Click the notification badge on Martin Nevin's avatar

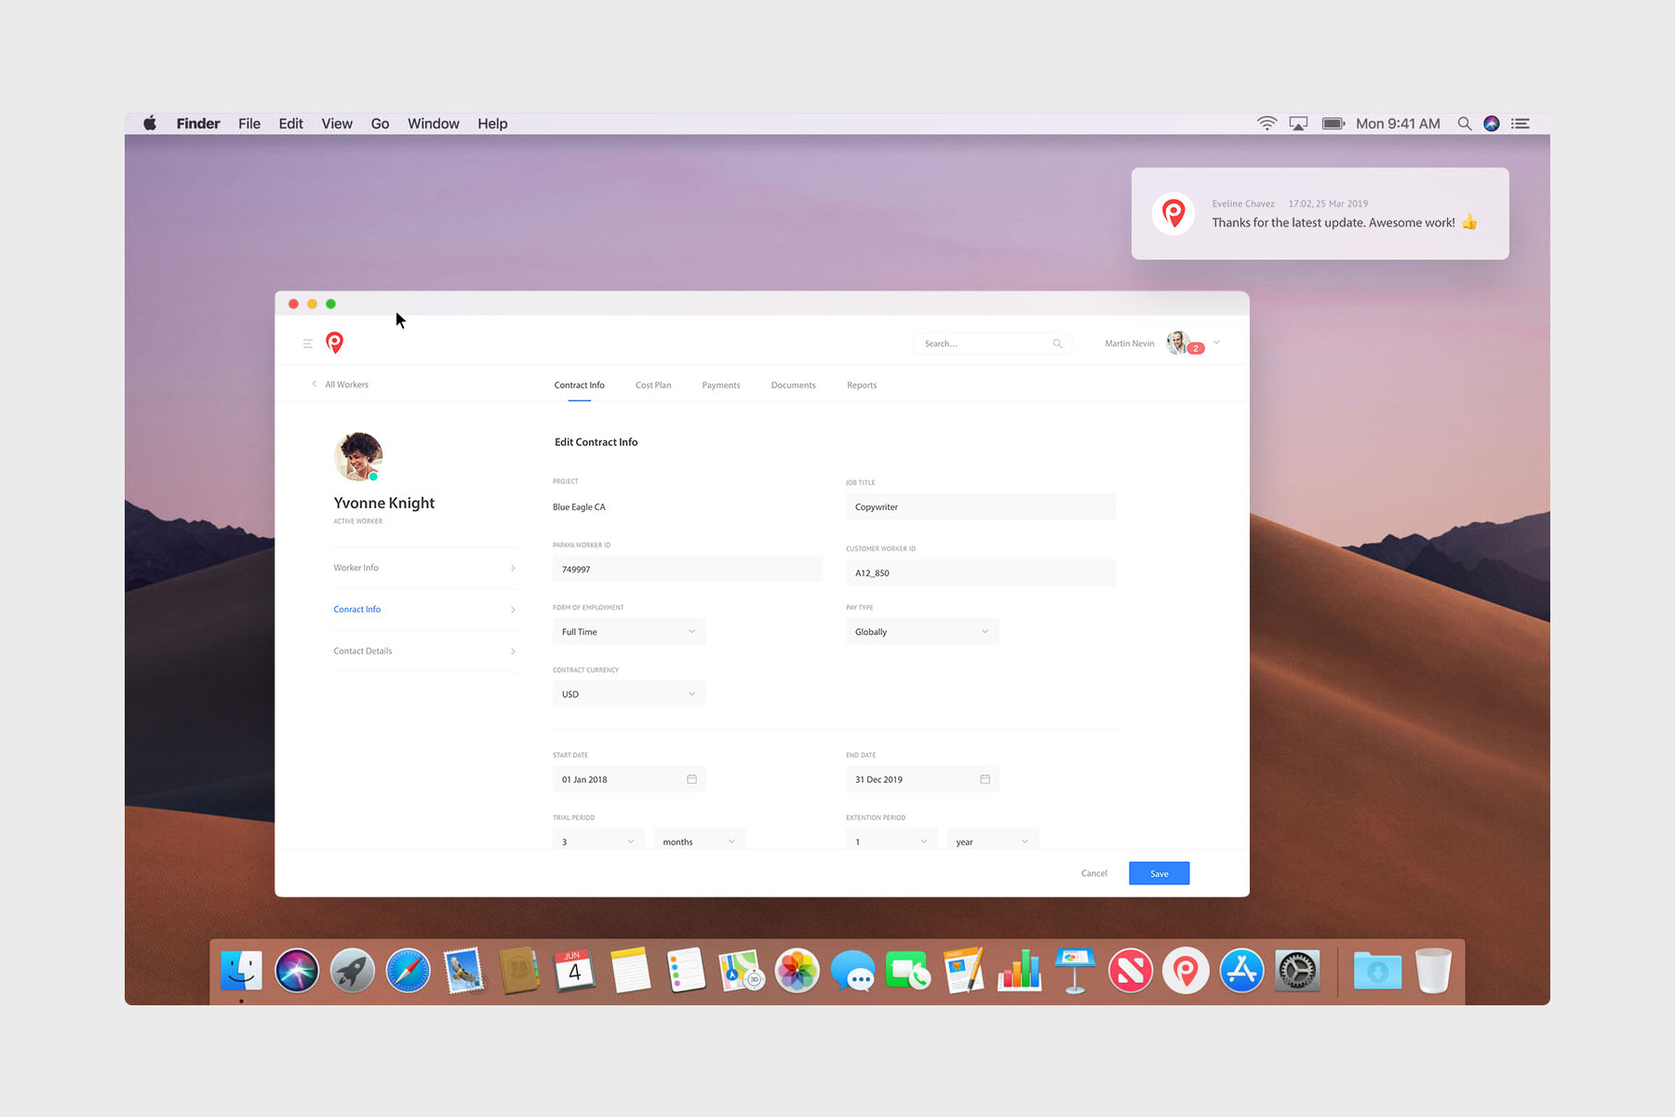pos(1195,346)
